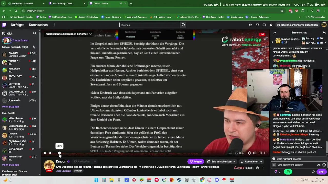Open the Prime loot crown icon
This screenshot has height=184, width=328.
click(x=251, y=25)
